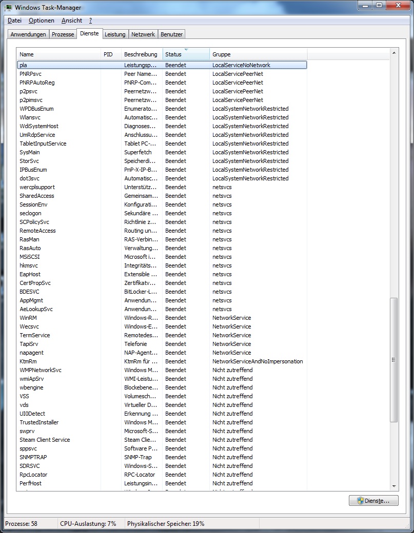
Task: Click the Telefonie description cell
Action: (x=135, y=344)
